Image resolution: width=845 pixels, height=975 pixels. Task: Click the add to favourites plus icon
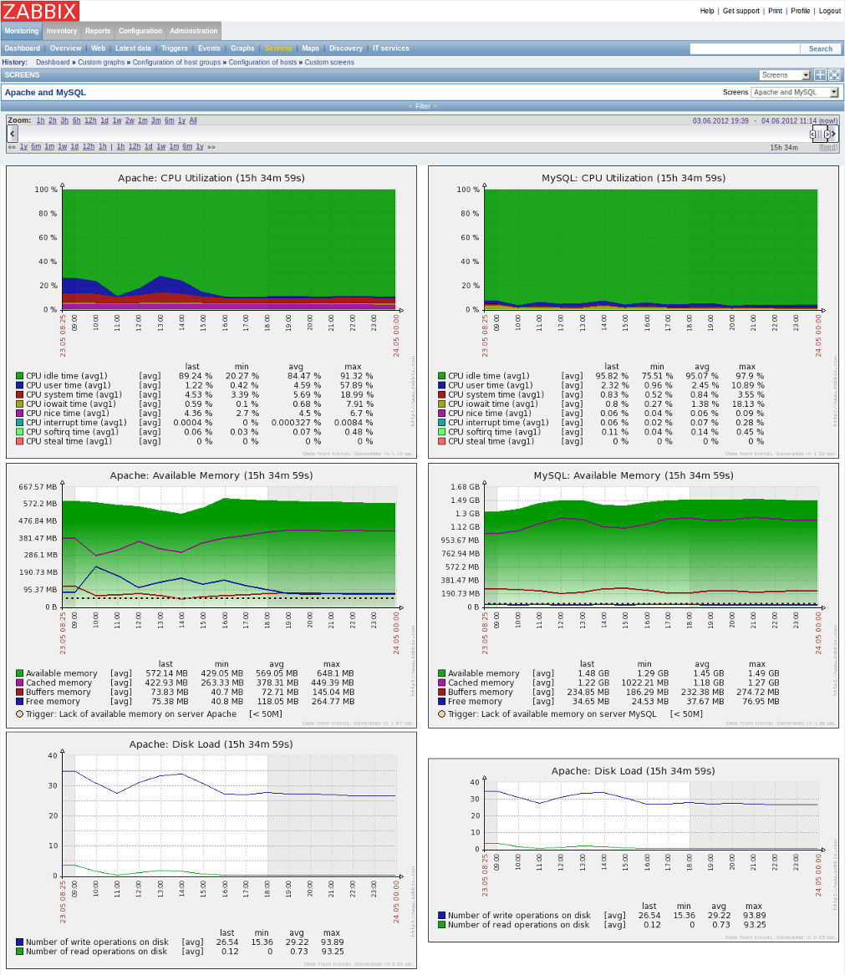tap(820, 75)
